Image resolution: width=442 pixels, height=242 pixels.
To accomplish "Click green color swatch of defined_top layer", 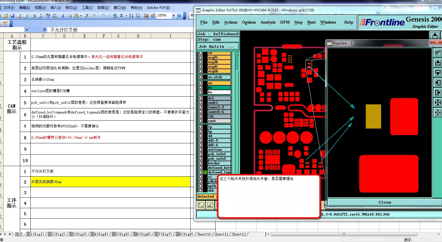I will [205, 172].
